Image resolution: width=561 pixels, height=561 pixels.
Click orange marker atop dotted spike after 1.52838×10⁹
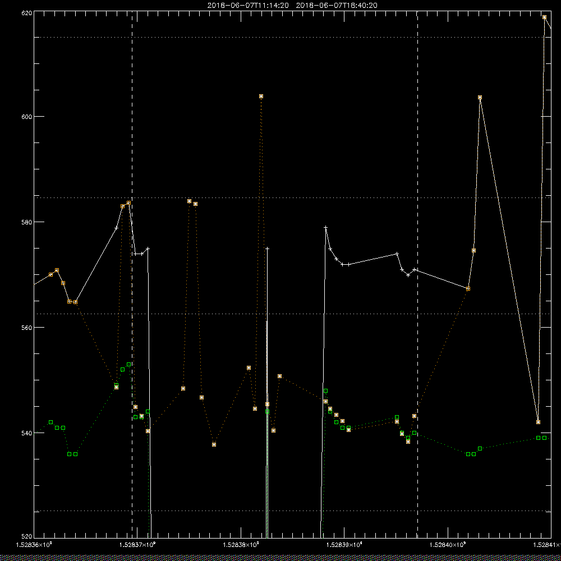tap(261, 96)
